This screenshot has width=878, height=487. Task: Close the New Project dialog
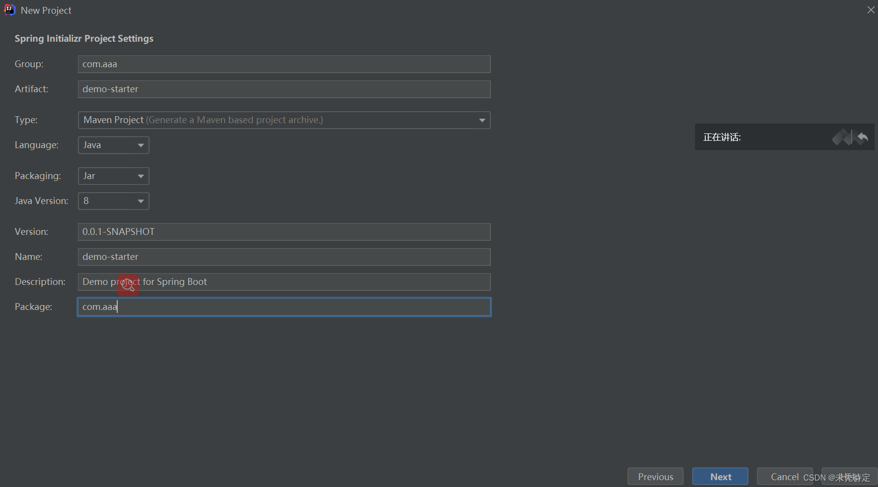(871, 10)
